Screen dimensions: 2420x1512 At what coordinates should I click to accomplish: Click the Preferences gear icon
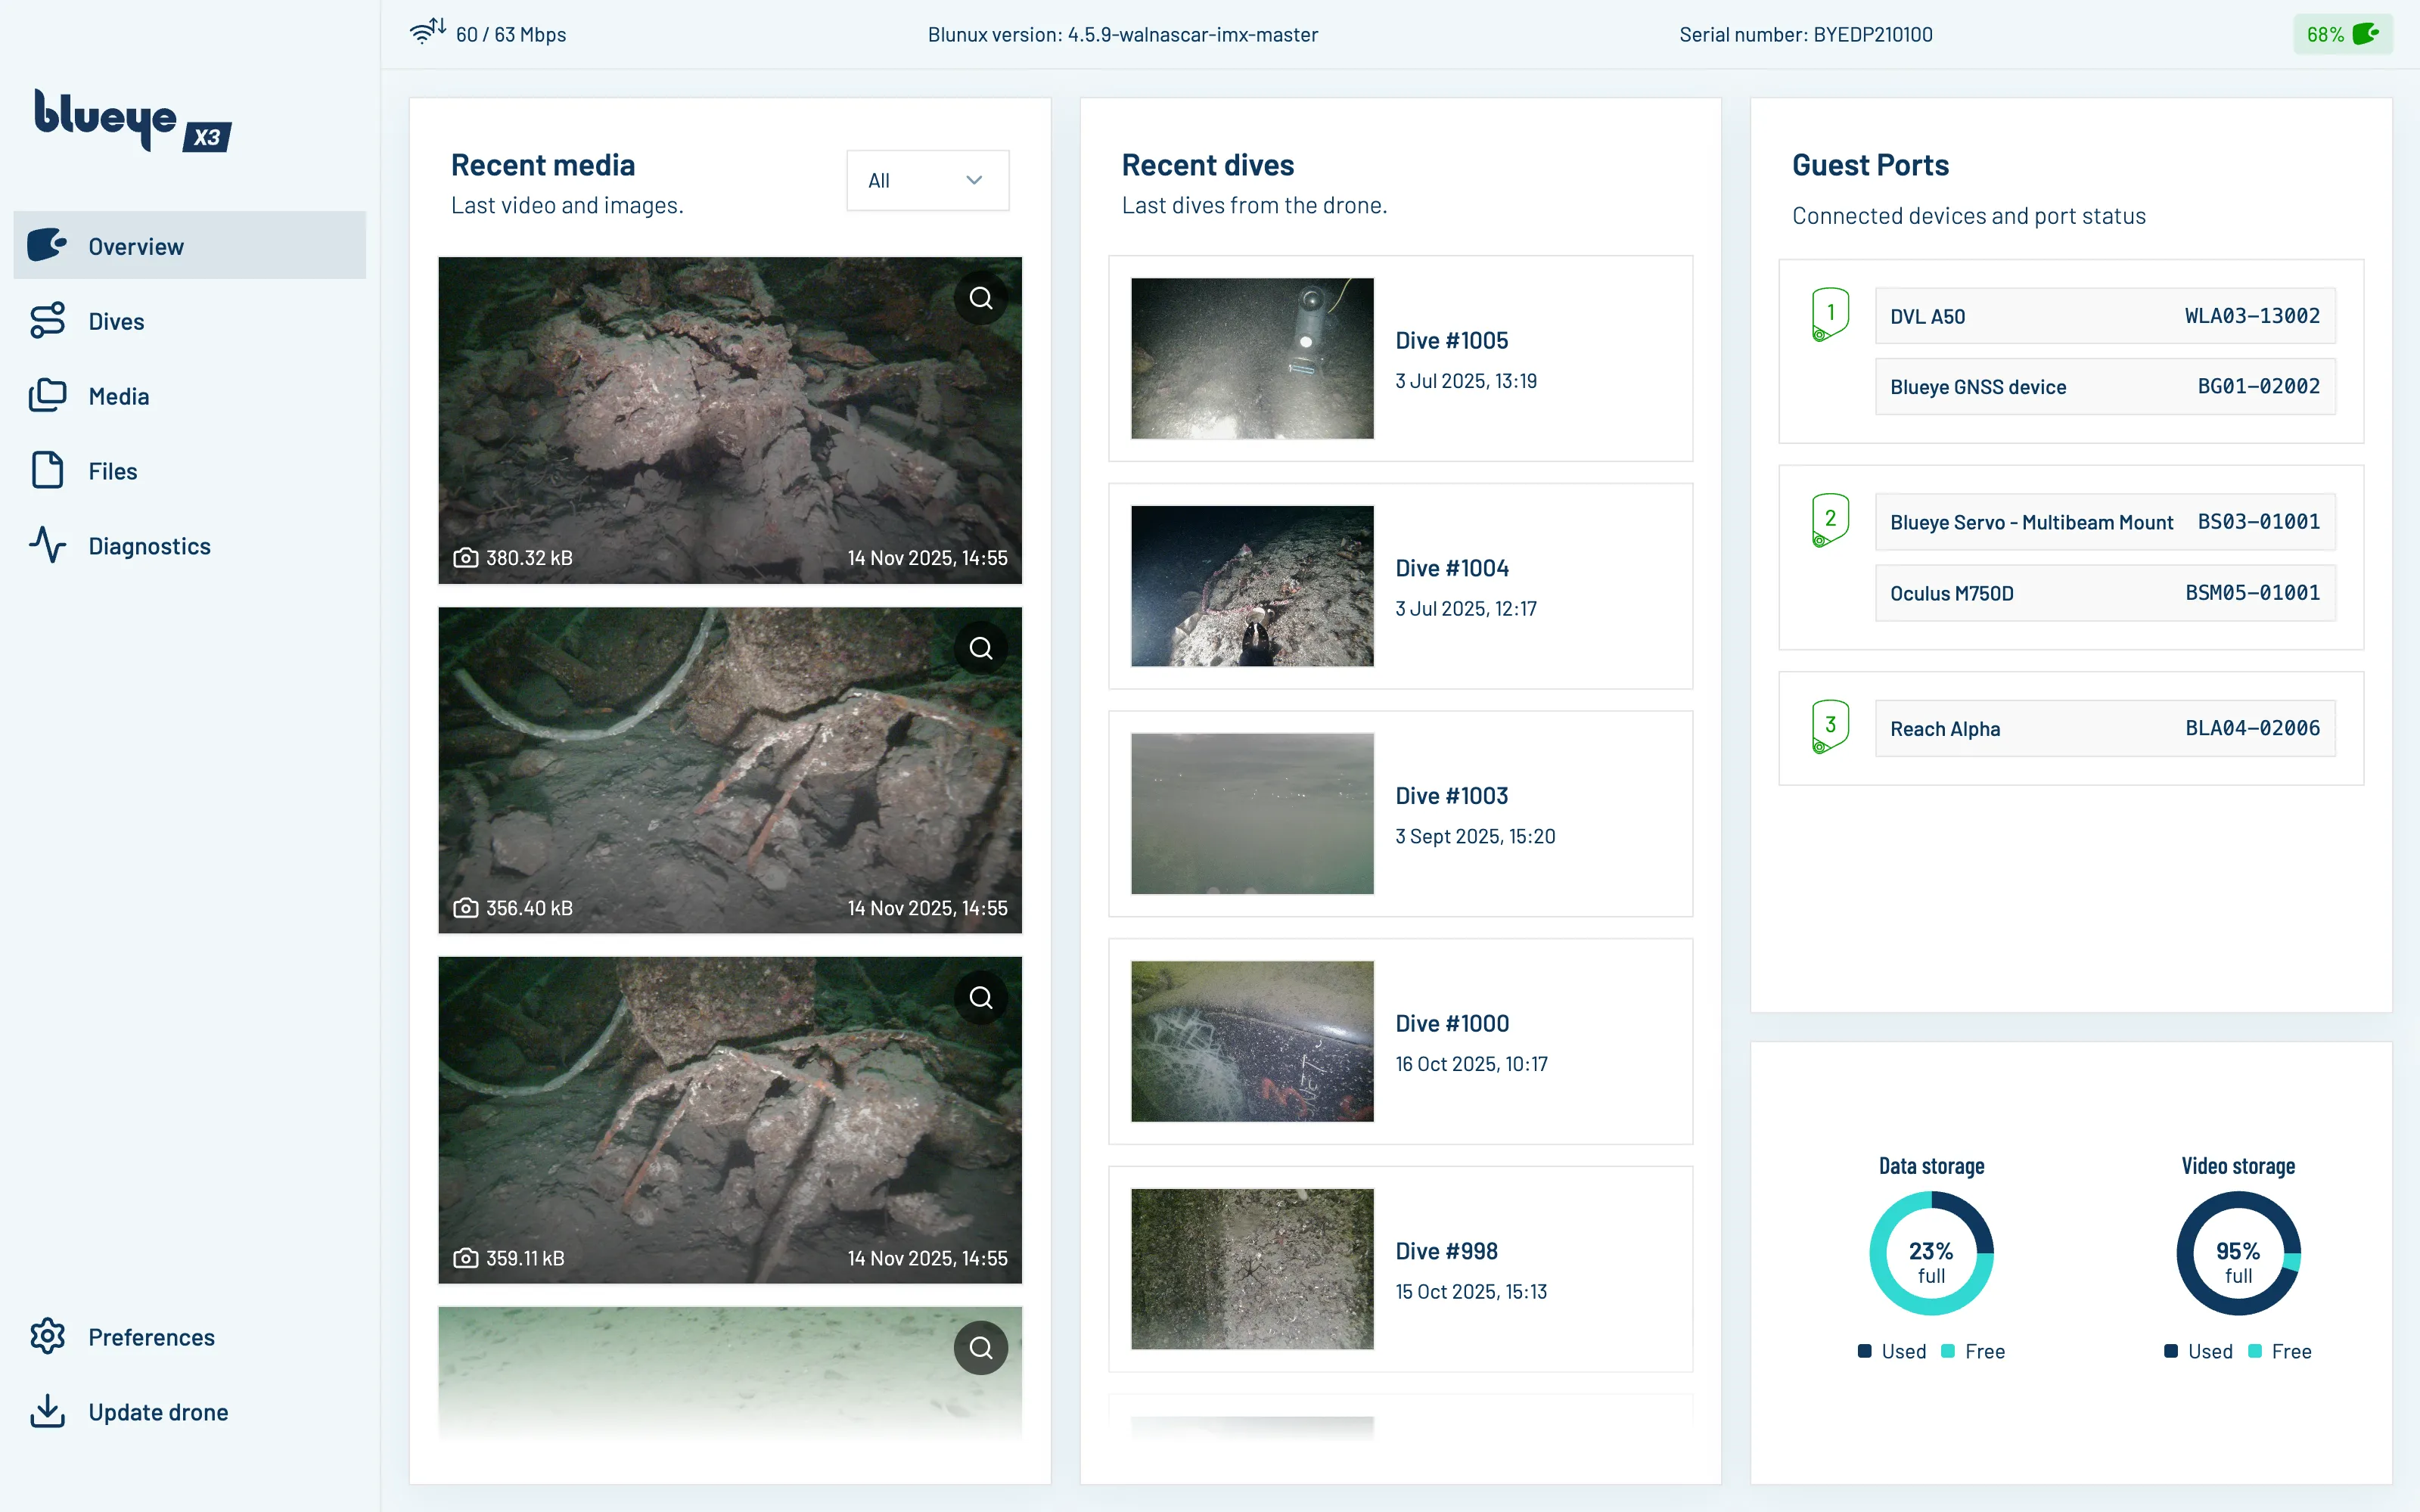[47, 1336]
